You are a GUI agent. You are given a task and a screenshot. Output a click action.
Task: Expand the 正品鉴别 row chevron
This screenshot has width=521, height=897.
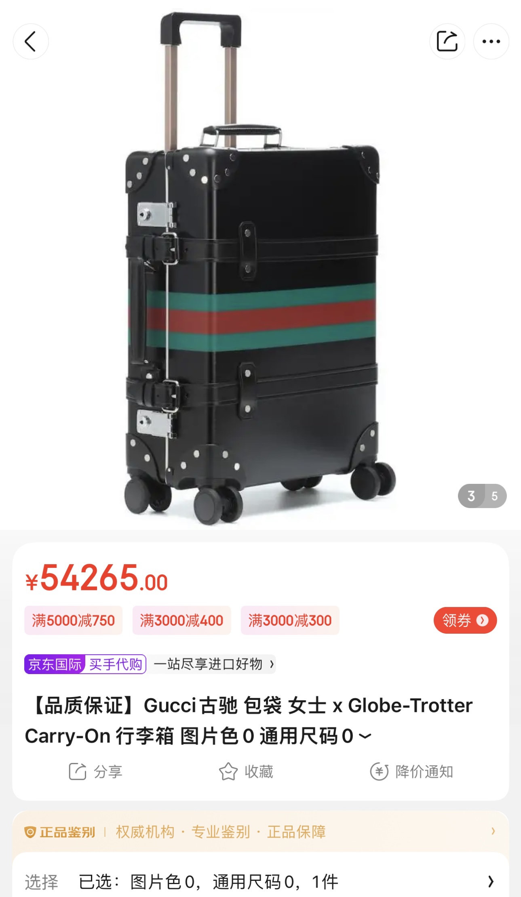click(493, 831)
